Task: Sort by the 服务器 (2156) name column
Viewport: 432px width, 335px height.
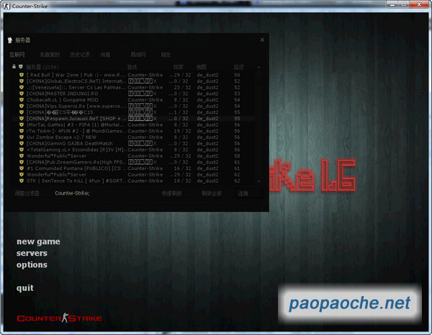Action: [42, 67]
